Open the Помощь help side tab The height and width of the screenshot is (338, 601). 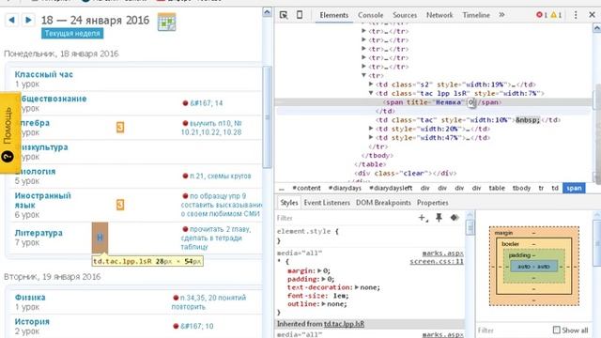[x=9, y=132]
